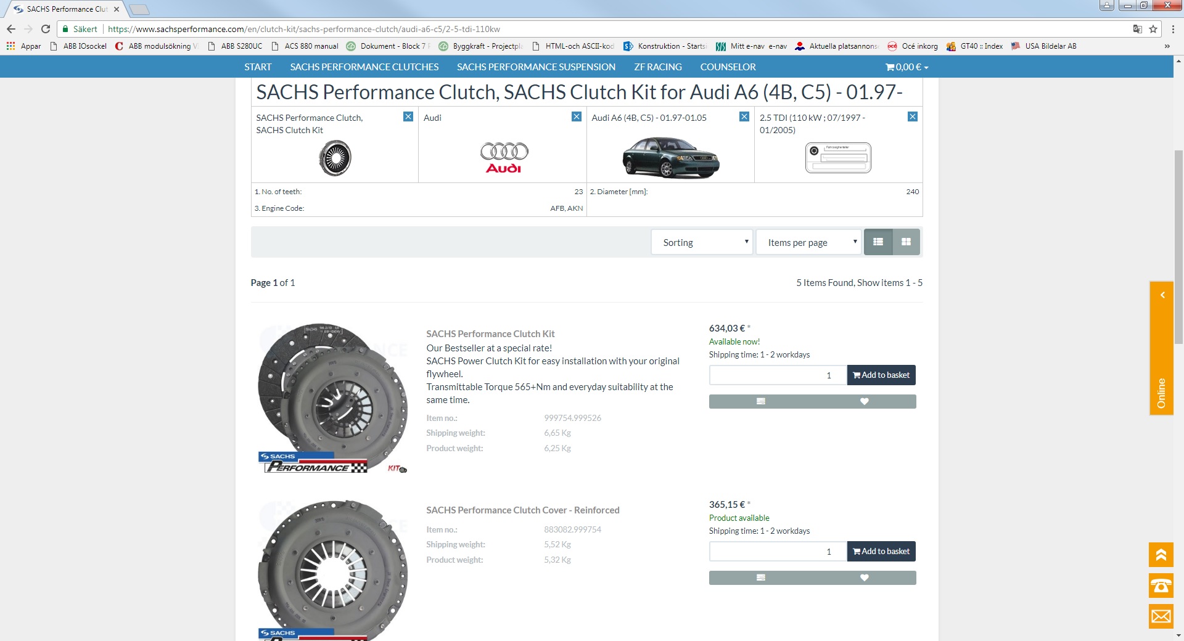The height and width of the screenshot is (641, 1184).
Task: Open the COUNSELOR menu
Action: [728, 67]
